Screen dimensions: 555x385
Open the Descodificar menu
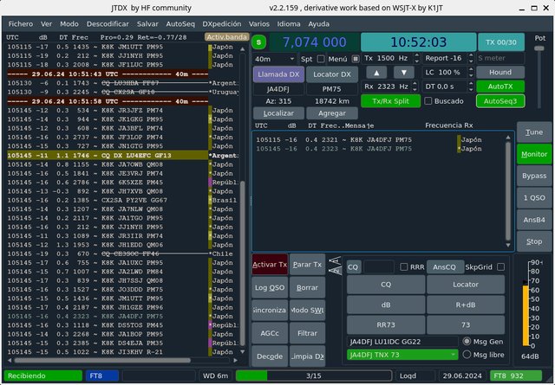108,24
